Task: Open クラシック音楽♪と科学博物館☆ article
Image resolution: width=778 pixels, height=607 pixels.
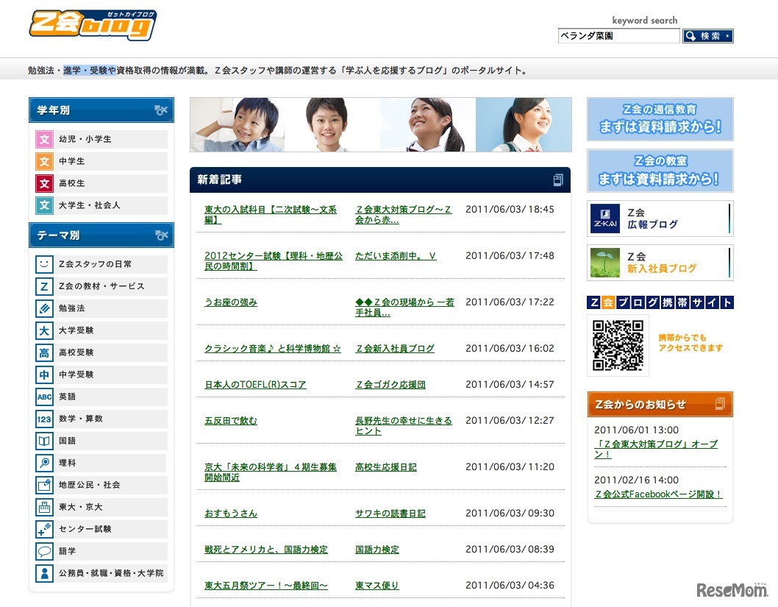Action: point(273,349)
